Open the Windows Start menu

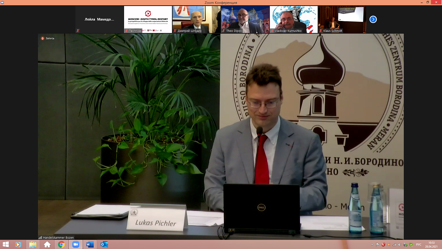click(x=6, y=244)
